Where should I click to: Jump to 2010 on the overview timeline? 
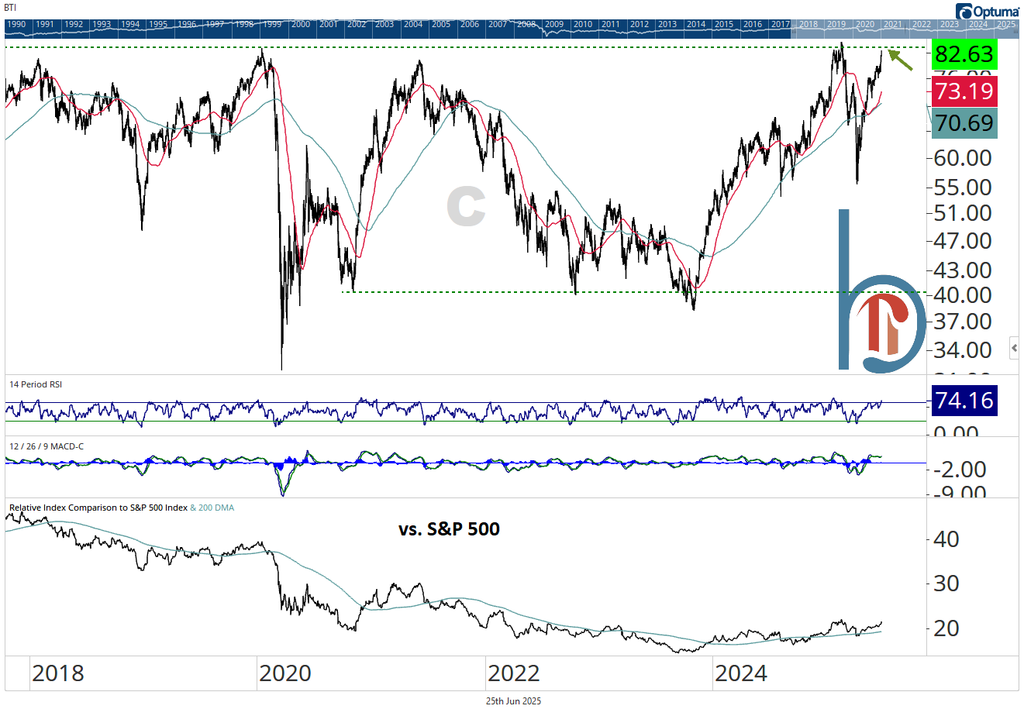click(x=583, y=24)
